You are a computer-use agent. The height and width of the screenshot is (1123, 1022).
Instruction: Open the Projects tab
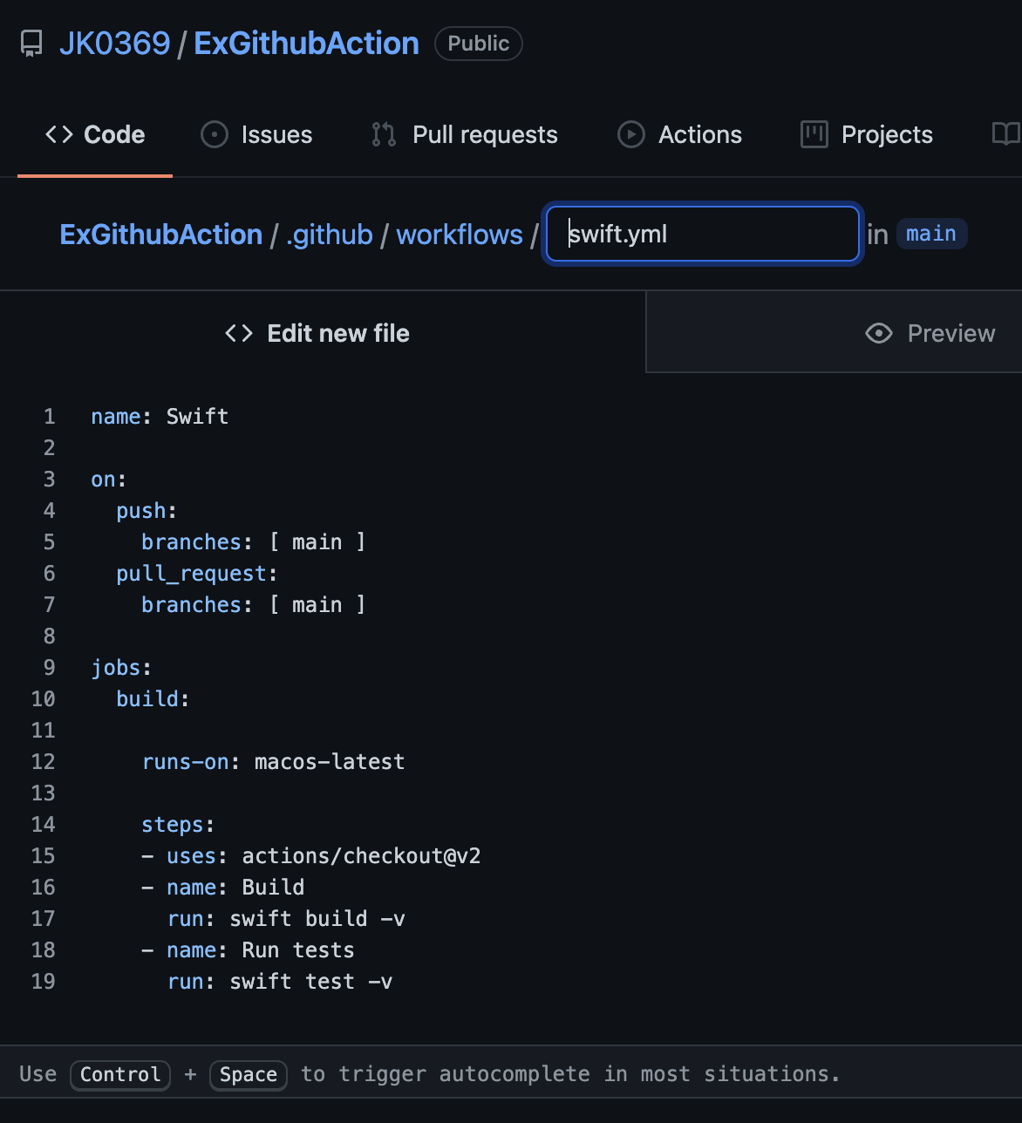tap(866, 134)
